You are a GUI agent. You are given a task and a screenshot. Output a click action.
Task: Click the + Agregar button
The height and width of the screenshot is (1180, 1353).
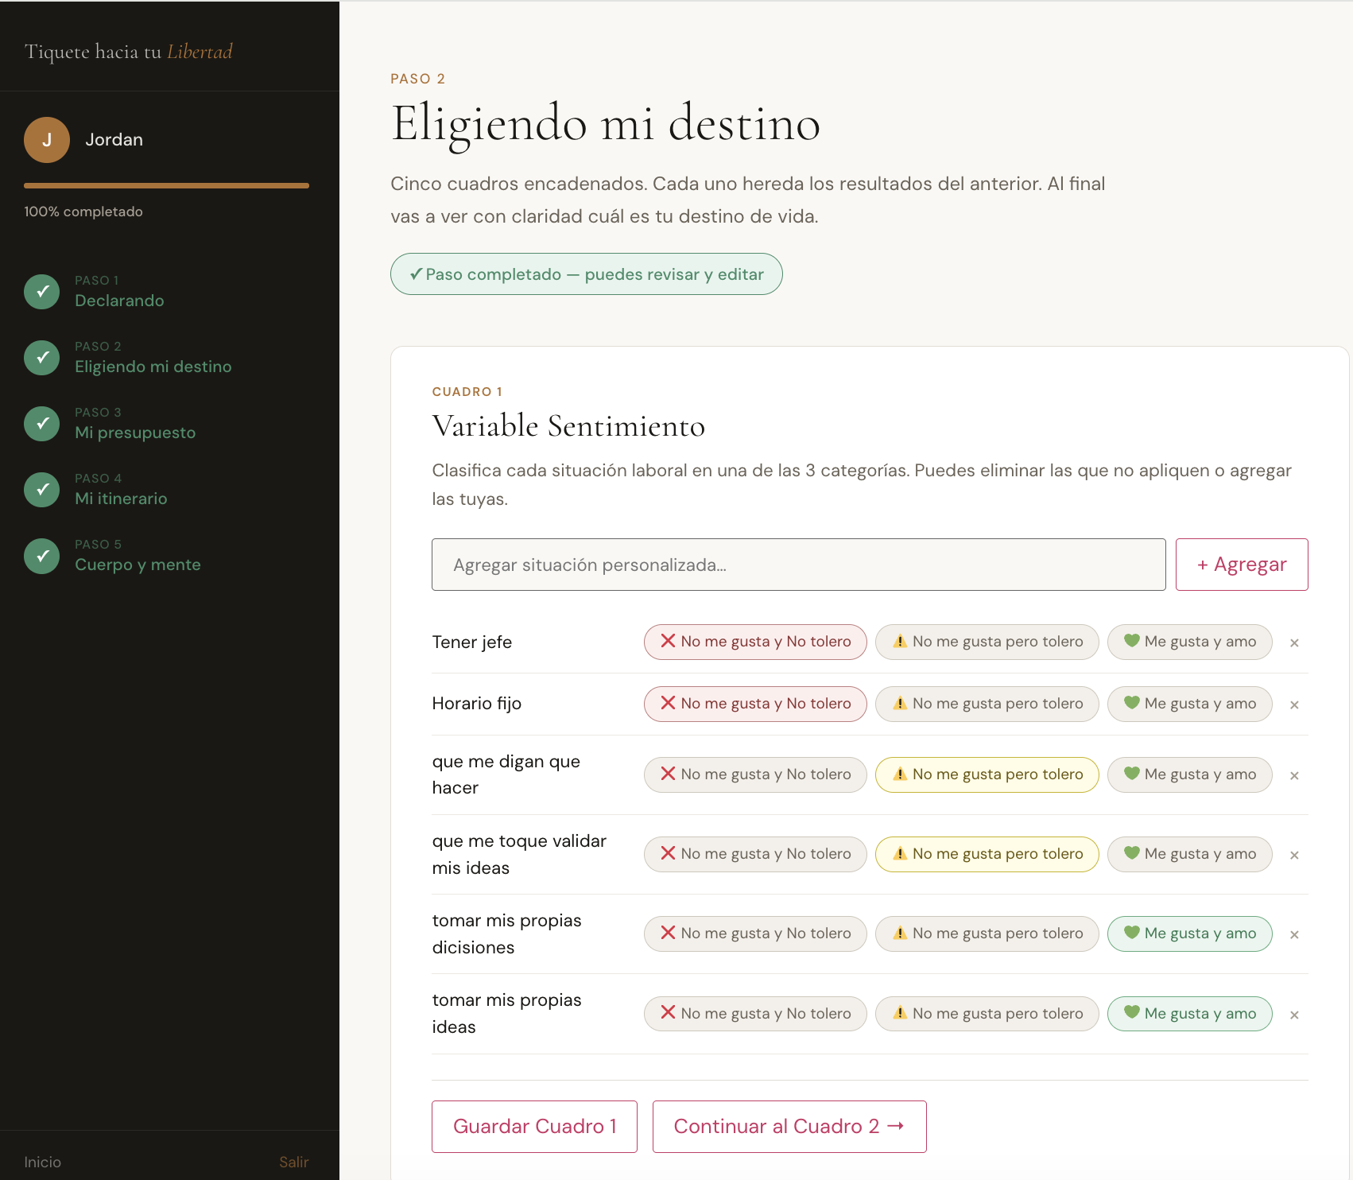point(1242,565)
